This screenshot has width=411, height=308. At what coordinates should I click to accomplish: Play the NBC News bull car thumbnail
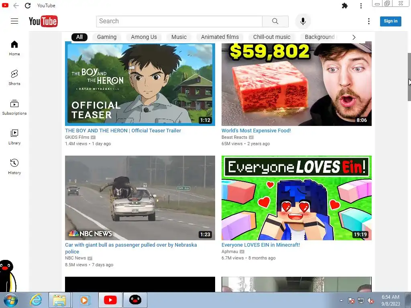point(140,198)
